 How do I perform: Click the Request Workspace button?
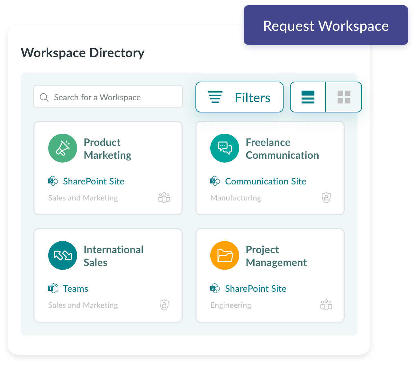pyautogui.click(x=326, y=26)
